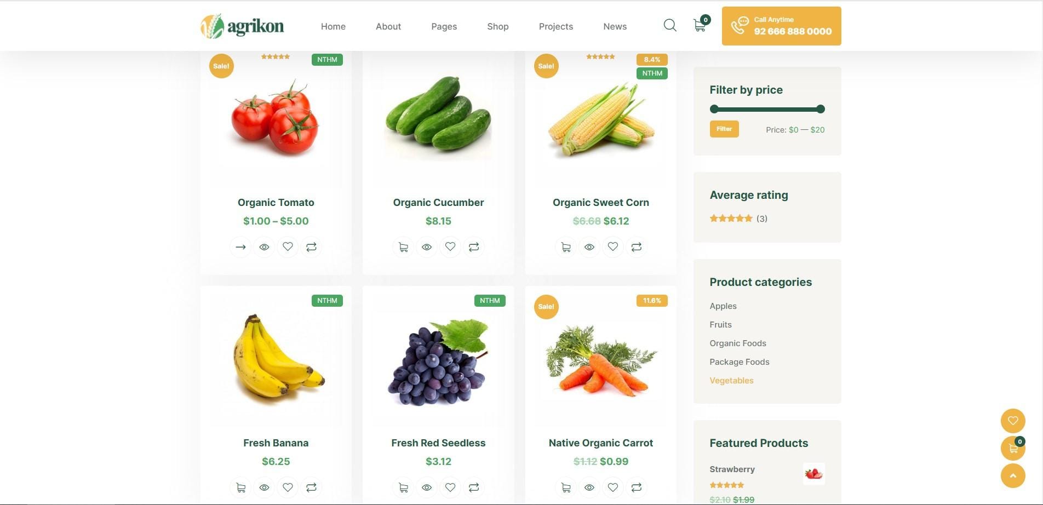Go back to top with arrow button

pyautogui.click(x=1013, y=476)
